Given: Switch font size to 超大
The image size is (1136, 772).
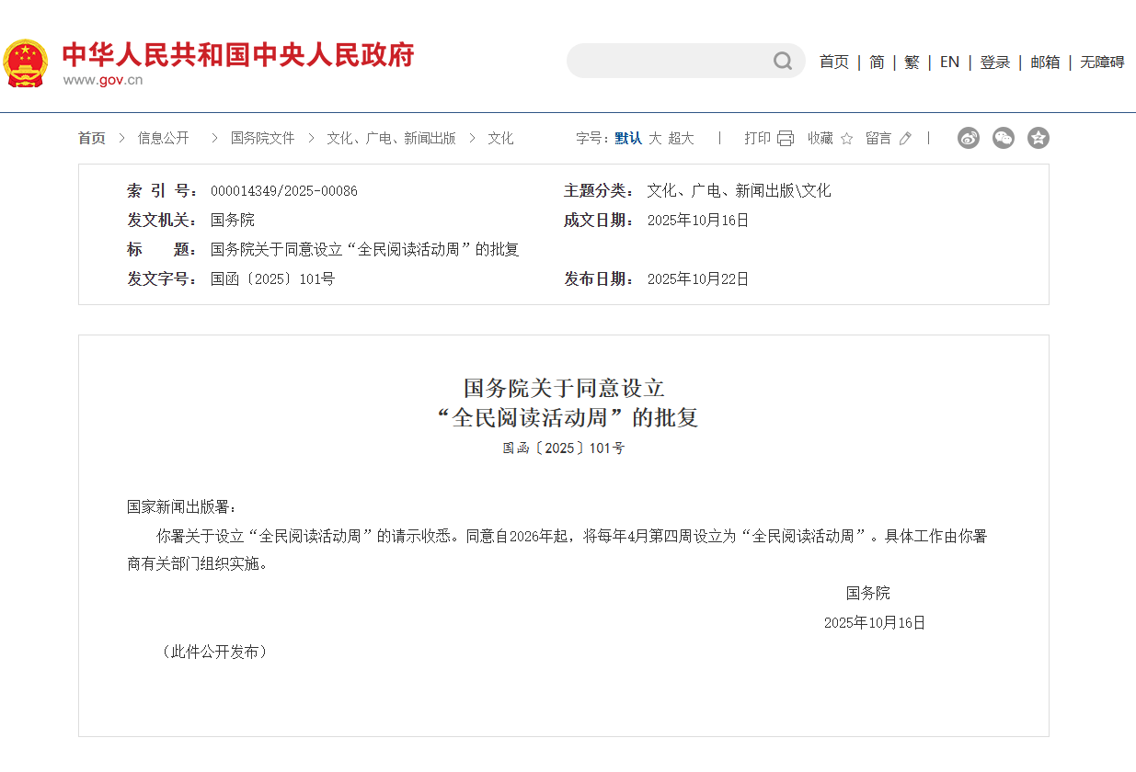Looking at the screenshot, I should (681, 138).
